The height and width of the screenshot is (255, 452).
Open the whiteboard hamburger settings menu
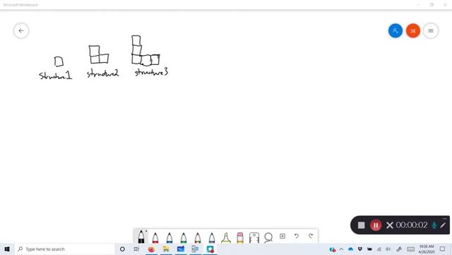[431, 30]
